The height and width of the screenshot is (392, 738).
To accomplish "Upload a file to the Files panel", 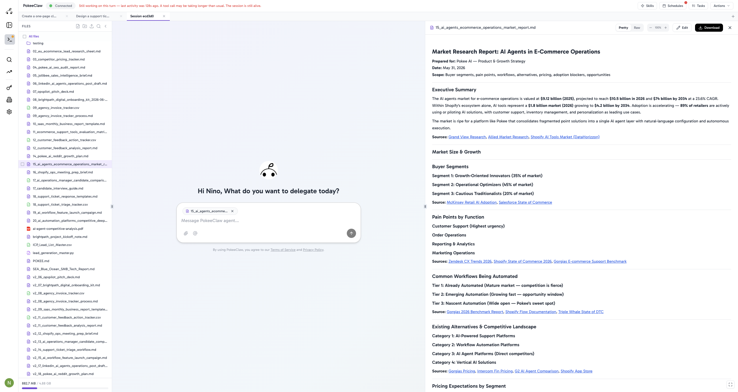I will pyautogui.click(x=92, y=26).
